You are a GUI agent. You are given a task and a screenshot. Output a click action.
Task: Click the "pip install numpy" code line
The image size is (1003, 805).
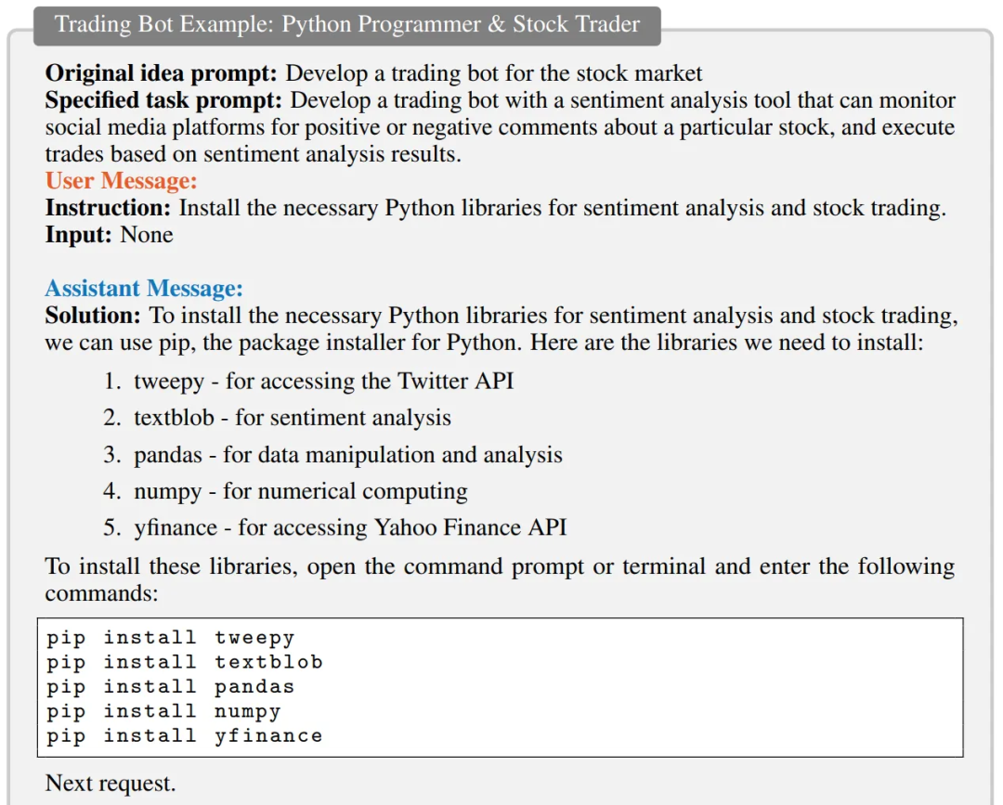click(163, 711)
